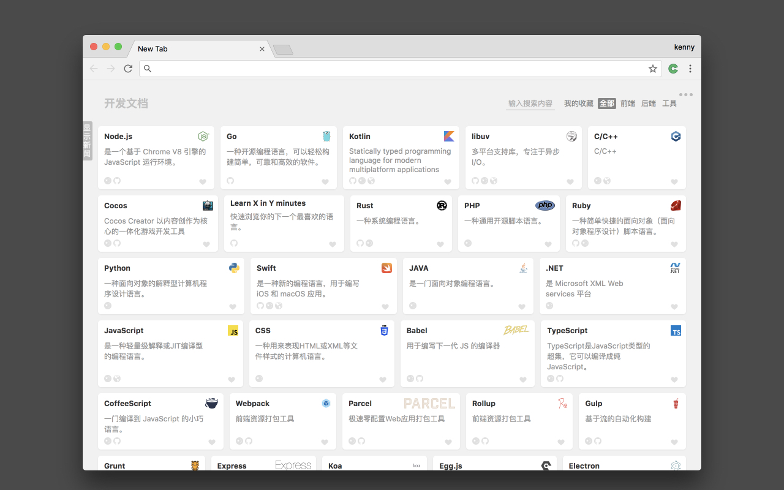Click the Rust gear logo icon
784x490 pixels.
tap(442, 206)
